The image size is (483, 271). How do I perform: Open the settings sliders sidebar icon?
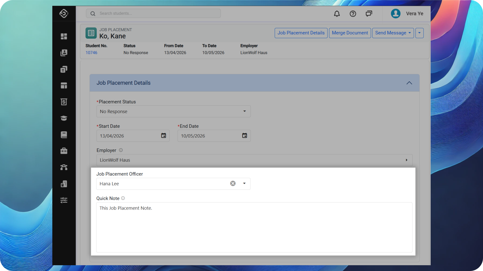64,200
